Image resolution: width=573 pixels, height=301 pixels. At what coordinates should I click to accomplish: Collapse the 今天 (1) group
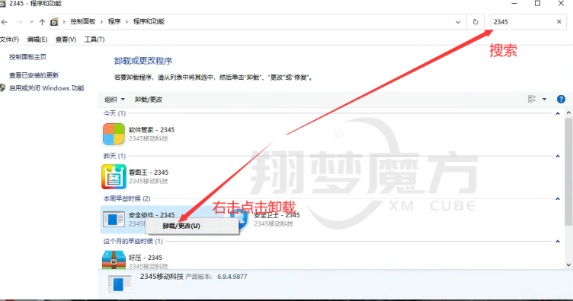click(x=558, y=114)
